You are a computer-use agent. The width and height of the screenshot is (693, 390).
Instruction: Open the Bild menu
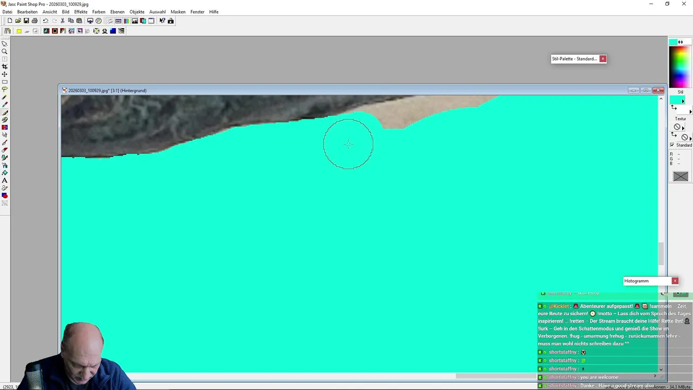[x=66, y=12]
